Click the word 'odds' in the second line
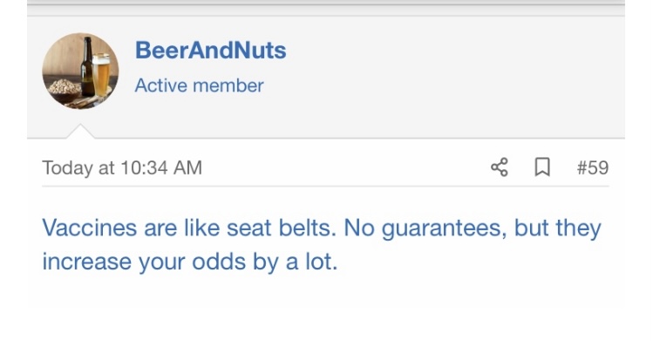This screenshot has height=341, width=653. click(219, 263)
